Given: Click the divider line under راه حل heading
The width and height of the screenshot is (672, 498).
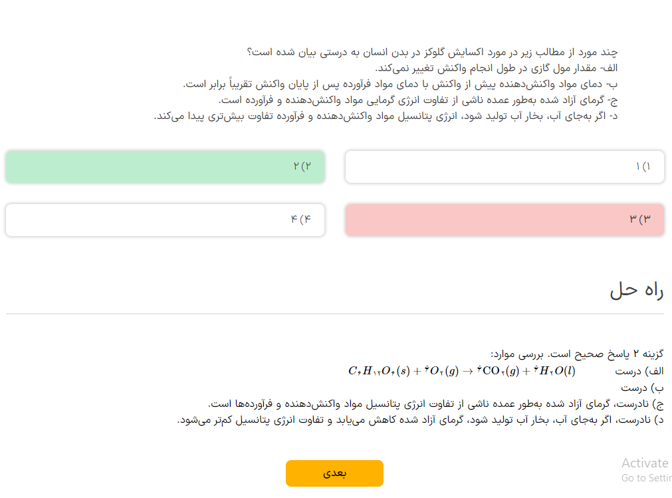Looking at the screenshot, I should pyautogui.click(x=335, y=313).
